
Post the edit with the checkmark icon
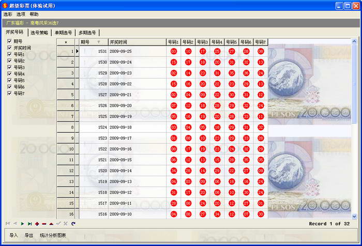(x=58, y=224)
